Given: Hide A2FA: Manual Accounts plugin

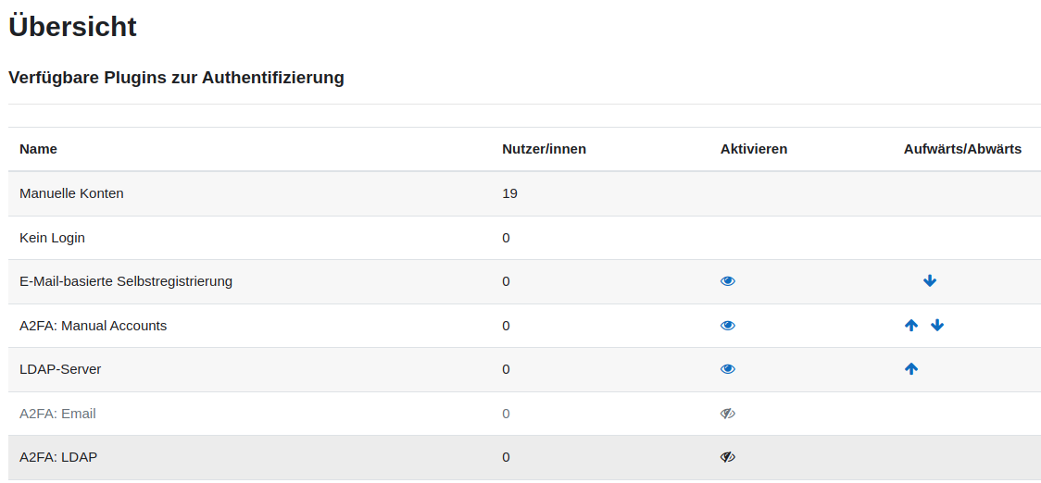Looking at the screenshot, I should coord(728,326).
